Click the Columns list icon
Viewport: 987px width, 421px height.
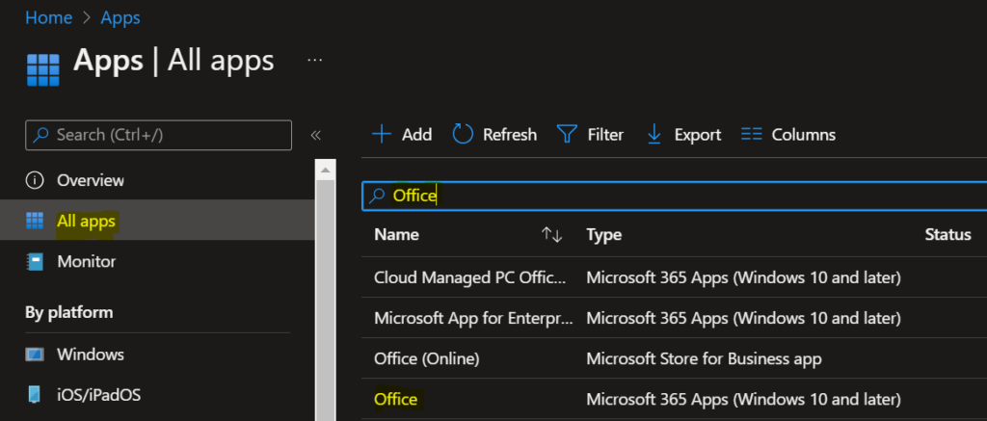(x=752, y=135)
